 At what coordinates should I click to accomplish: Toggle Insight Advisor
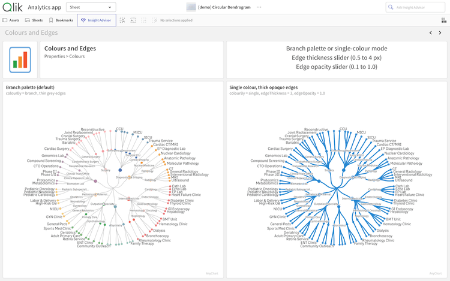(x=97, y=20)
